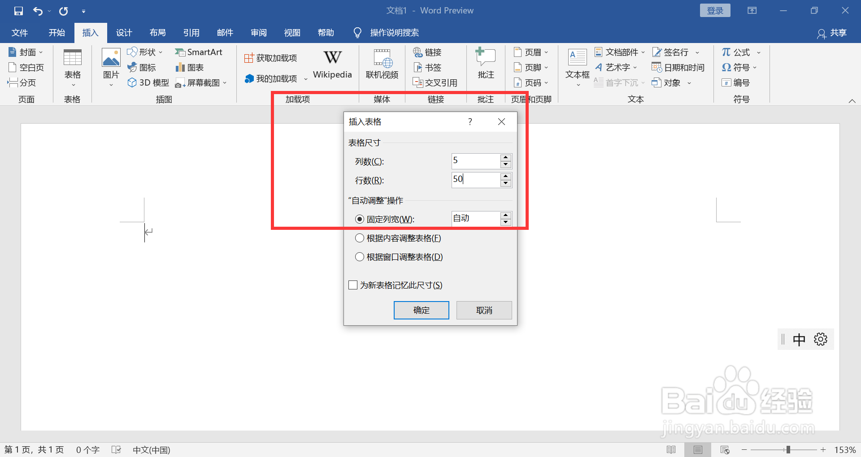
Task: Switch to the 设计 ribbon tab
Action: pos(124,32)
